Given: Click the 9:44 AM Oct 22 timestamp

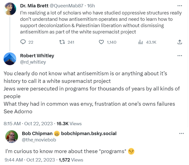Looking at the screenshot, I should 30,160.
